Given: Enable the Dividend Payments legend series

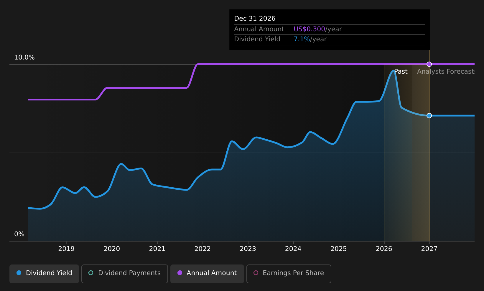Looking at the screenshot, I should tap(125, 274).
